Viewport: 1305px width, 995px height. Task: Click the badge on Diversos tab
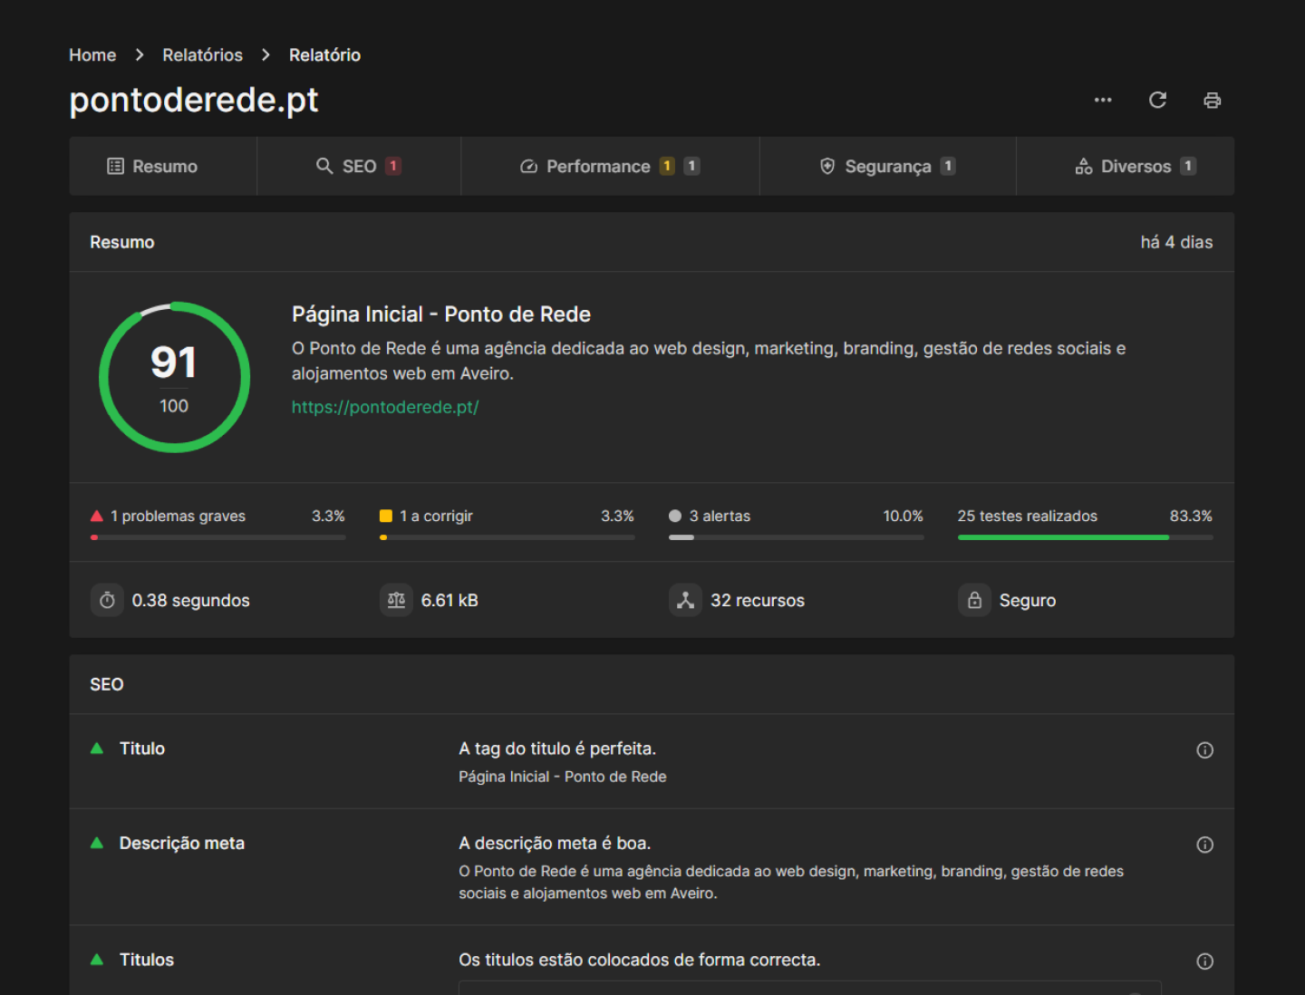click(x=1188, y=166)
